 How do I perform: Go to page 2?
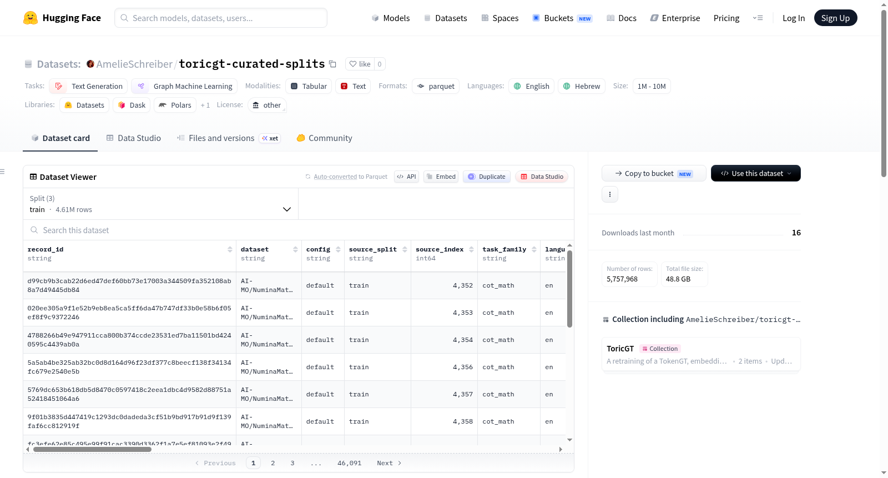pyautogui.click(x=273, y=463)
